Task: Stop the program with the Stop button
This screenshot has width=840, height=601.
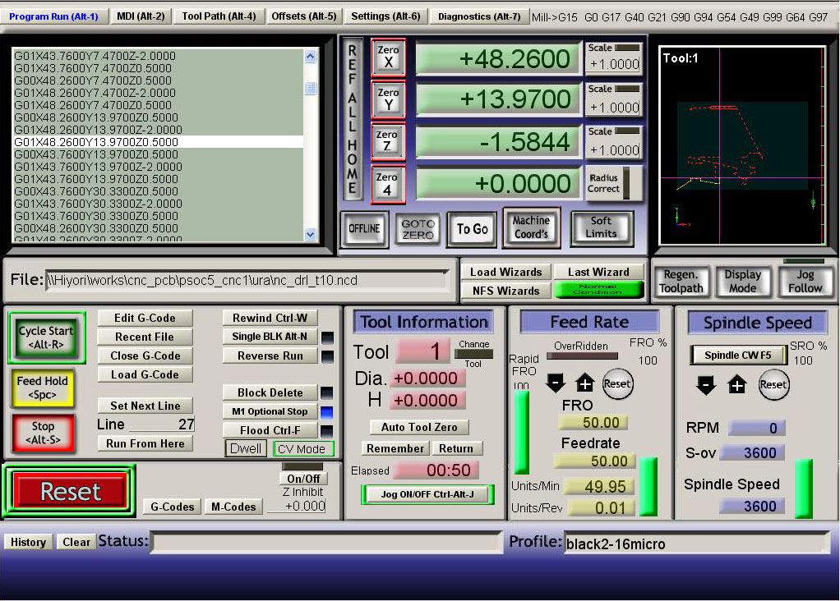Action: (x=43, y=433)
